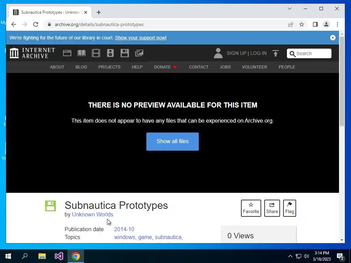
Task: Click the 2014-10 publication date link
Action: click(x=124, y=229)
